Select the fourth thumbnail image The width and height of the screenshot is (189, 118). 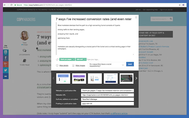click(111, 78)
